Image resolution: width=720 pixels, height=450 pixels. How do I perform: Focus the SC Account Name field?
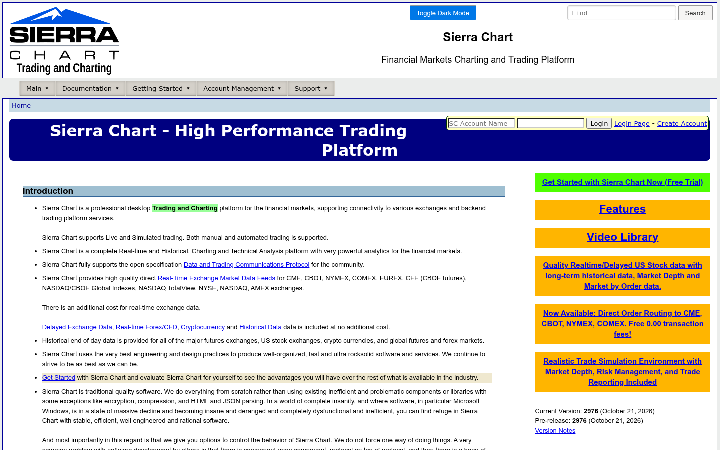481,123
